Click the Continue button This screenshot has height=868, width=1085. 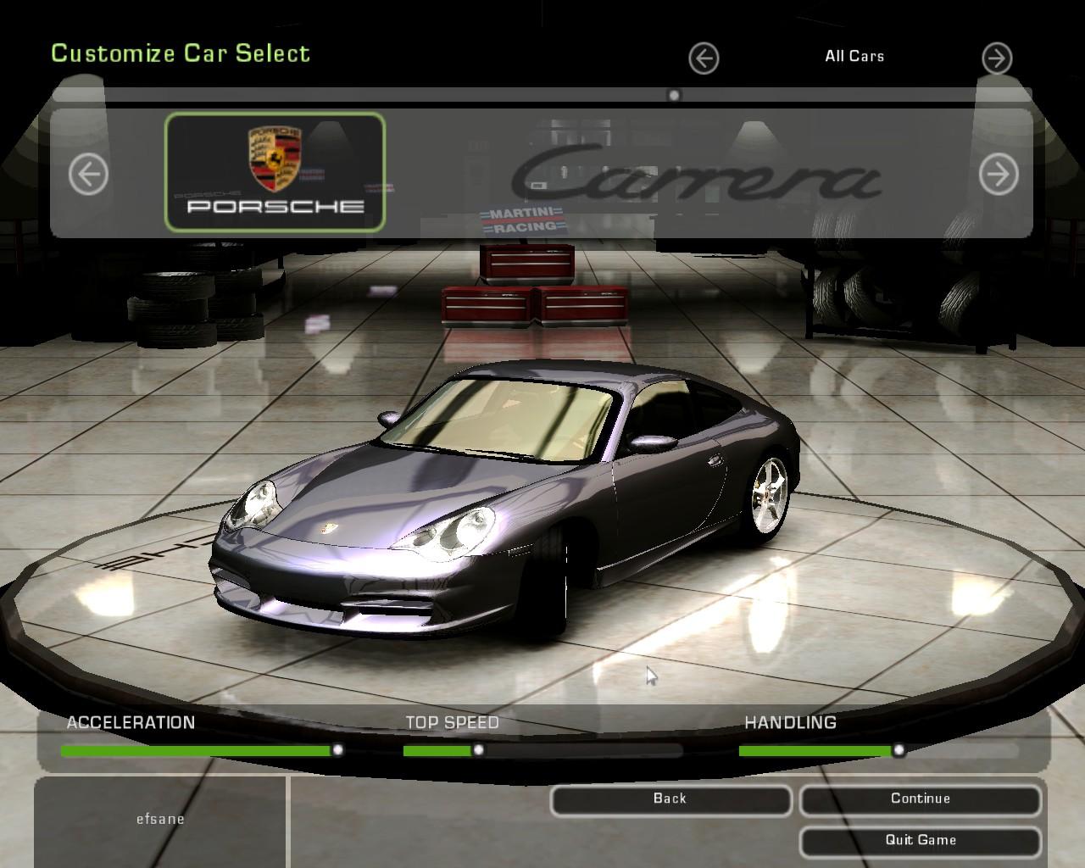[921, 799]
